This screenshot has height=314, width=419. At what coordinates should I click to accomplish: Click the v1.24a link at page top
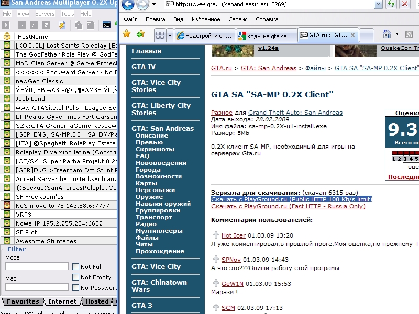268,48
